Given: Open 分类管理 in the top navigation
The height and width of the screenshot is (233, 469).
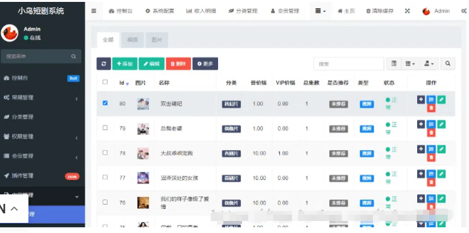Looking at the screenshot, I should (243, 11).
